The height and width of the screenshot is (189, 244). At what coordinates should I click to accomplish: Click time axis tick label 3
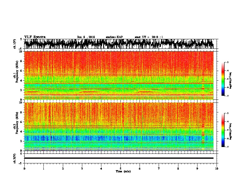click(x=82, y=169)
